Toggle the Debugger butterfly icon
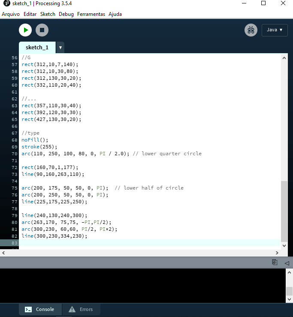This screenshot has height=317, width=293. tap(251, 30)
